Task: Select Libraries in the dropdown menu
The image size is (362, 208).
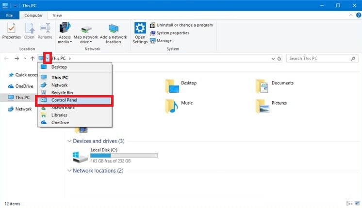Action: (x=75, y=115)
